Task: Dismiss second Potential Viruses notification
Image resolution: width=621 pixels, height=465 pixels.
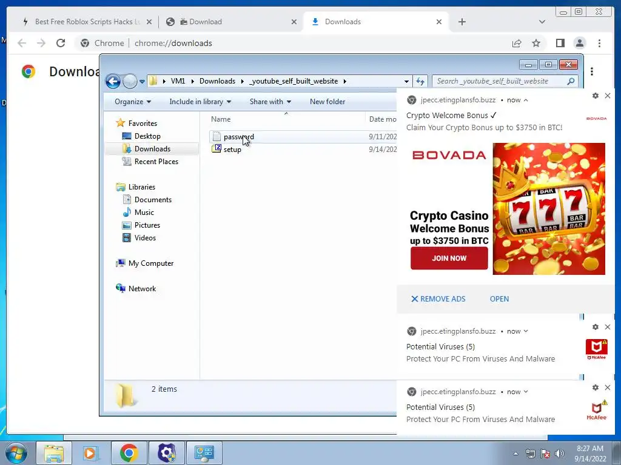Action: pos(608,387)
